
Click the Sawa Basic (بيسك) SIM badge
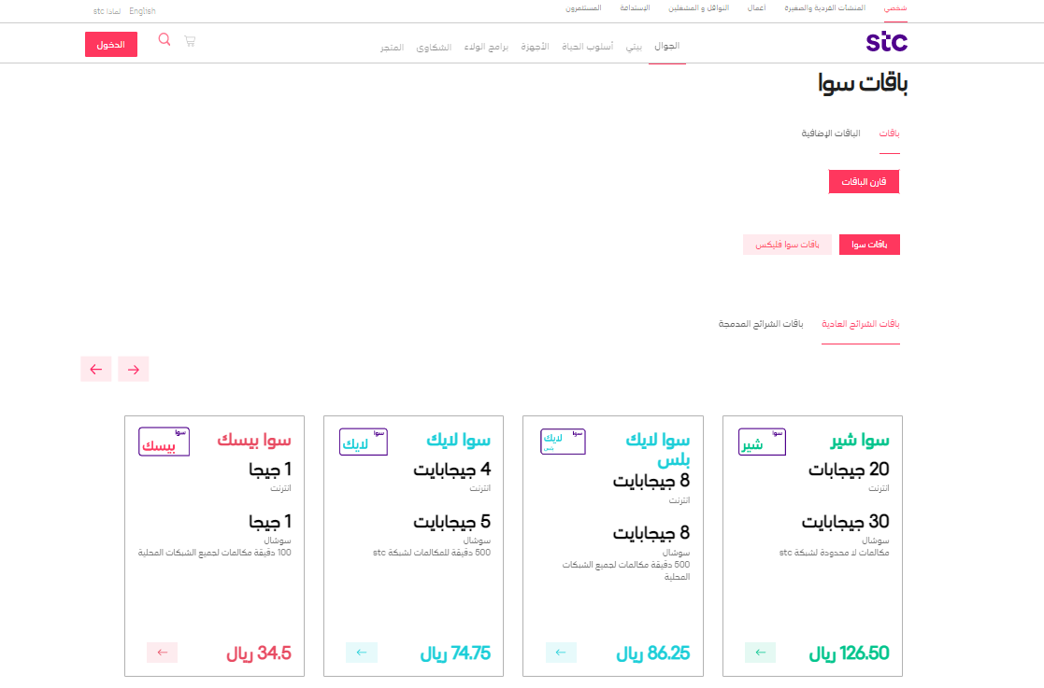coord(164,442)
